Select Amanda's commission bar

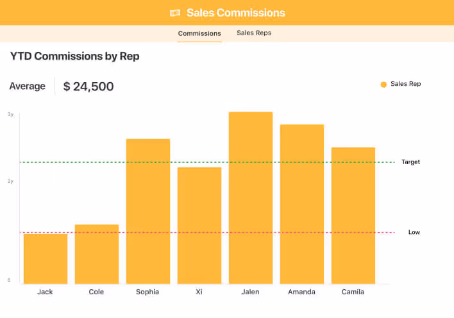coord(302,204)
